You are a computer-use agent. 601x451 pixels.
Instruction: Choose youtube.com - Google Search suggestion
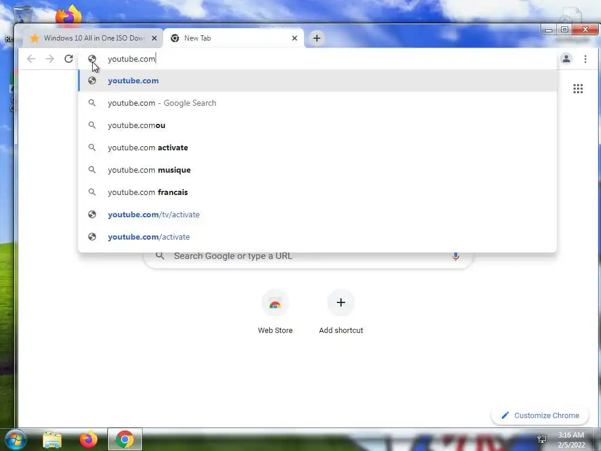click(x=318, y=103)
